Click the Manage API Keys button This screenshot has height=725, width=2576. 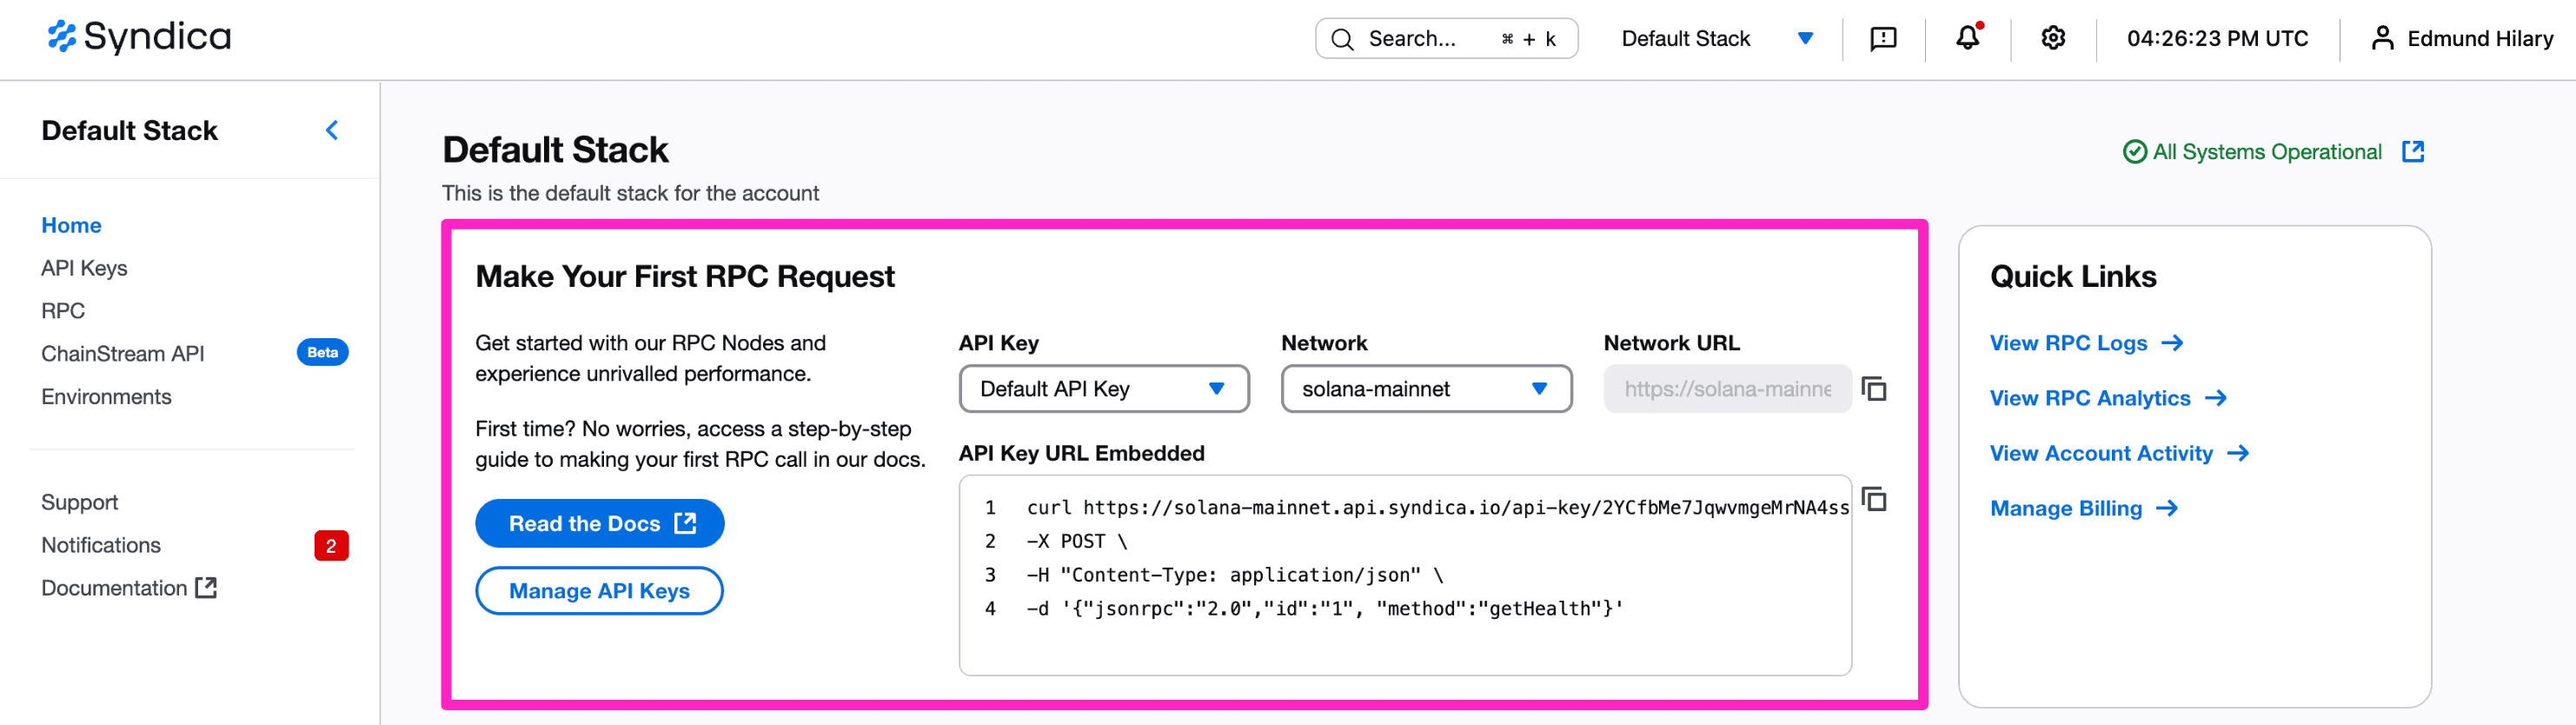point(599,591)
